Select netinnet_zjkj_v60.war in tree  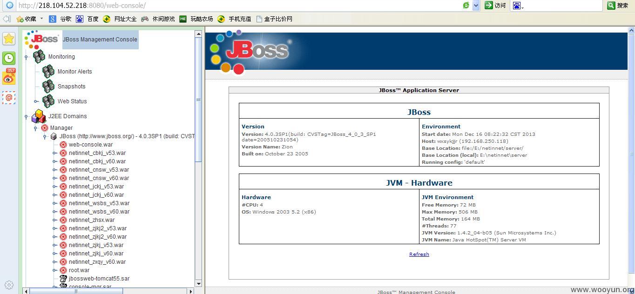point(96,254)
